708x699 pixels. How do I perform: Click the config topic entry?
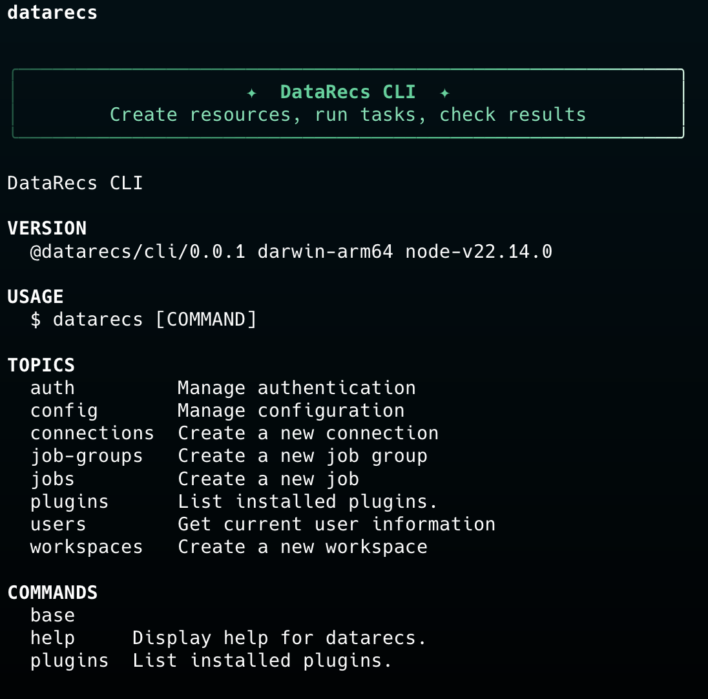[63, 410]
